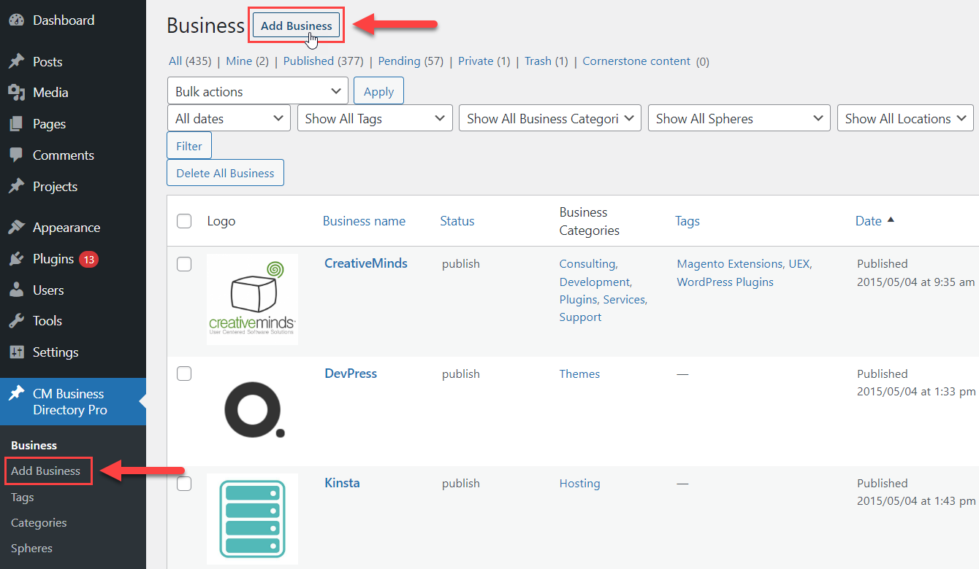Click the Settings sliders icon

[16, 352]
